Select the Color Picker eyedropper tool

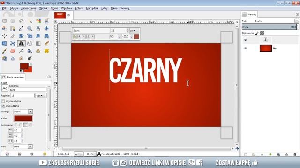(21, 28)
